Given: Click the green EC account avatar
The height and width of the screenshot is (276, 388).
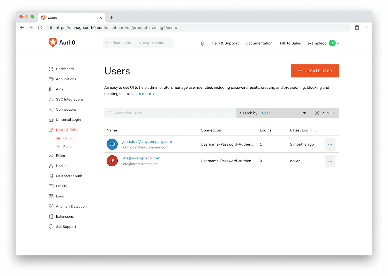Looking at the screenshot, I should point(332,43).
